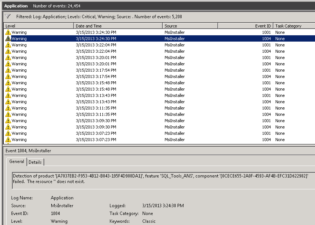Switch to the Details tab
This screenshot has height=225, width=315.
pyautogui.click(x=35, y=162)
